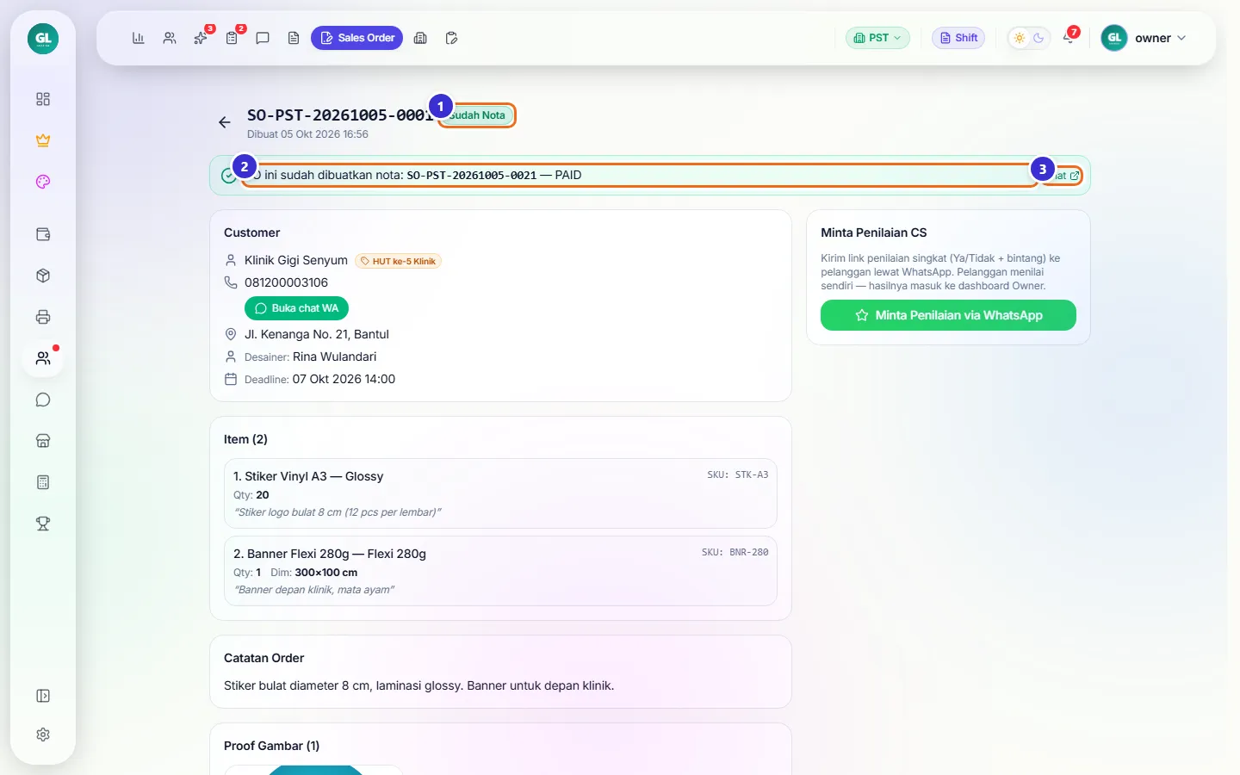
Task: Open the calculator icon in sidebar
Action: tap(43, 482)
